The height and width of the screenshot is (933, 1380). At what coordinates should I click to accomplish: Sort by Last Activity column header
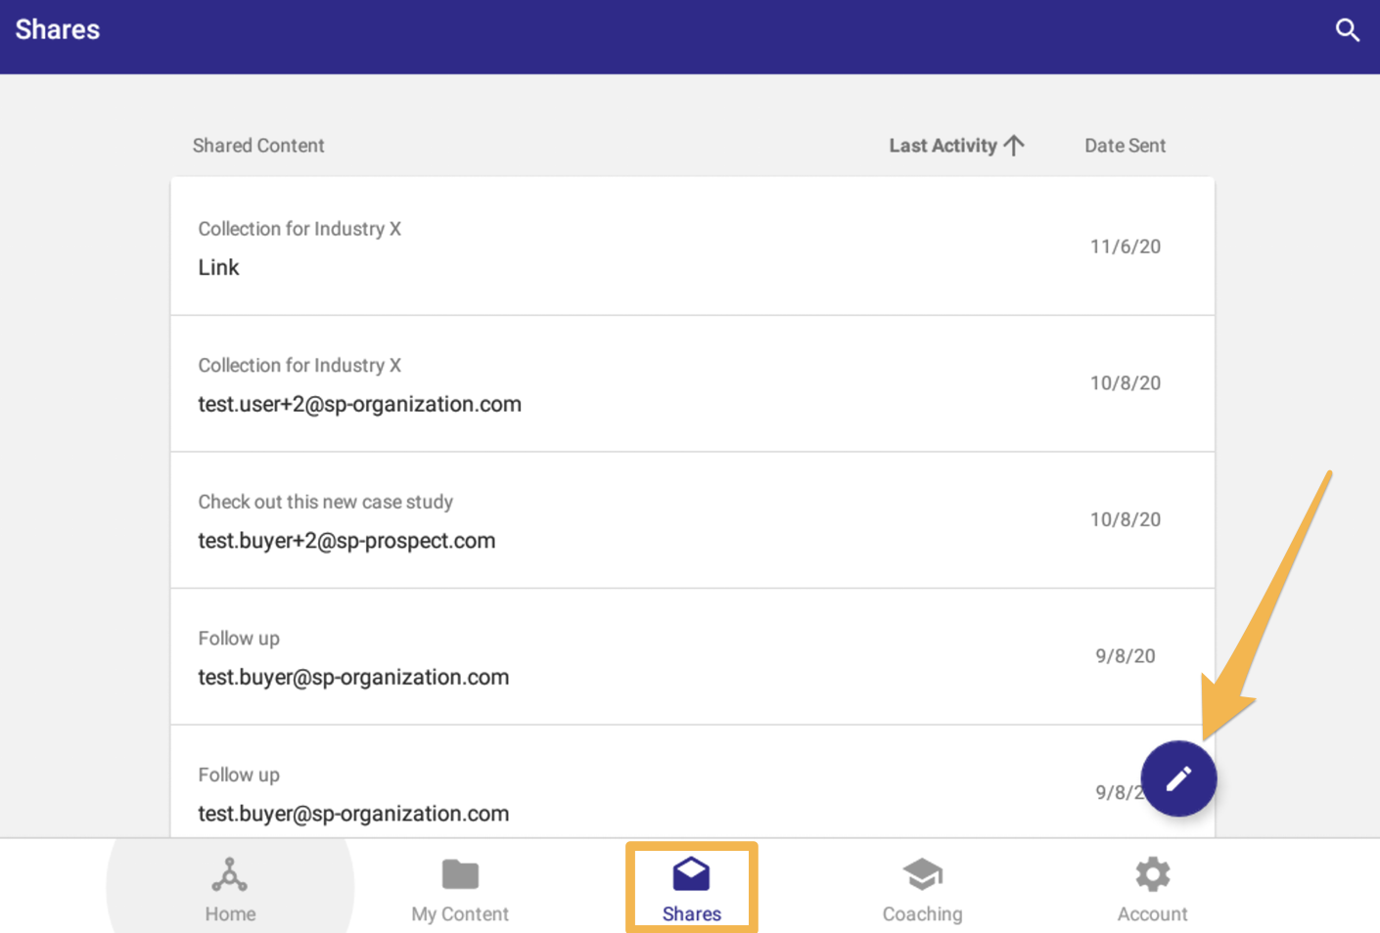943,146
